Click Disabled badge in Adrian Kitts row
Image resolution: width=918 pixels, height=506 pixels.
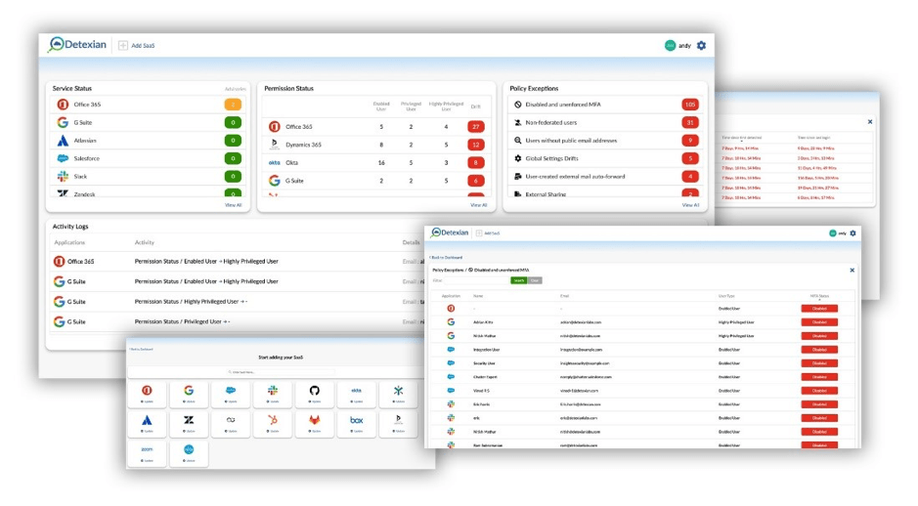click(819, 322)
